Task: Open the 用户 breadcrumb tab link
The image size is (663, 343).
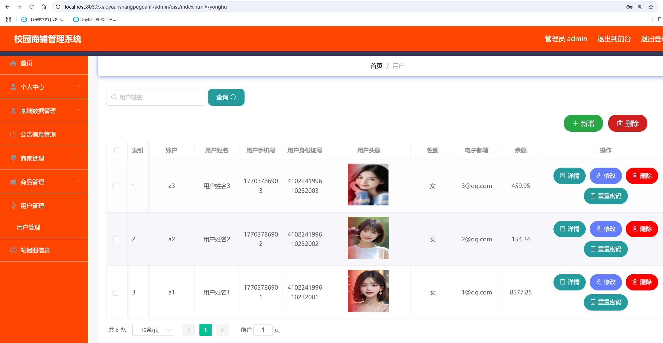Action: pyautogui.click(x=398, y=66)
